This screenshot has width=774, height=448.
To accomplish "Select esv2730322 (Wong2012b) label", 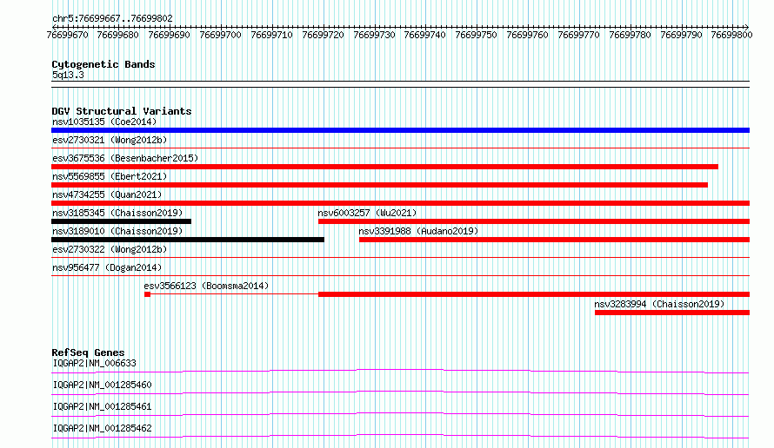I will (110, 249).
